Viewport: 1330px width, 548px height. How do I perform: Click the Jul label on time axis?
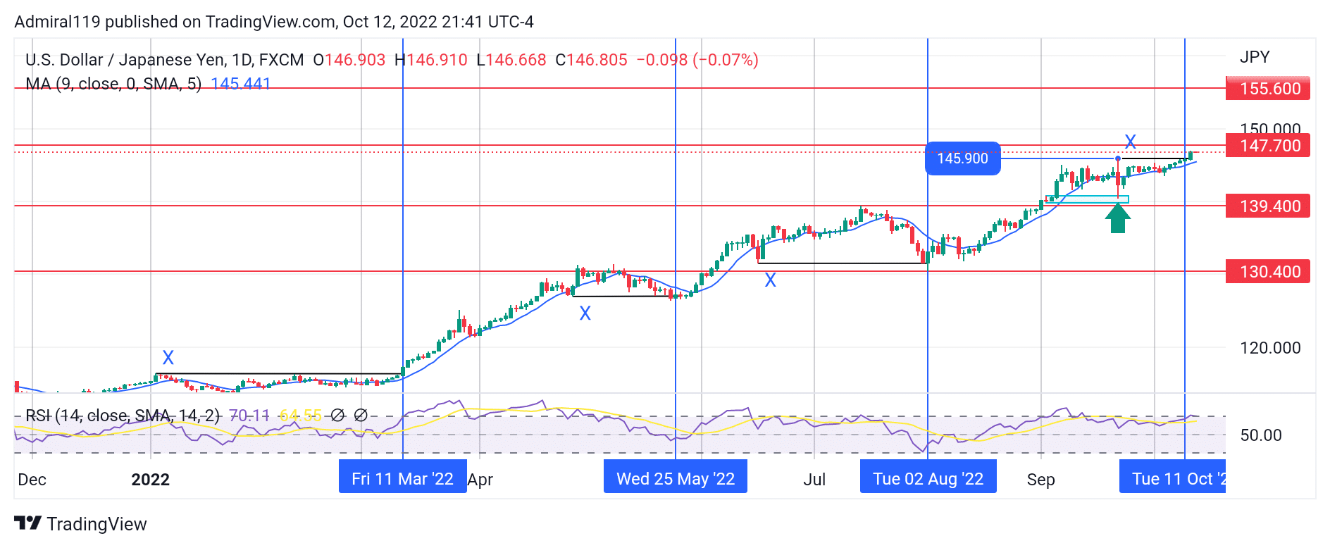pyautogui.click(x=814, y=480)
